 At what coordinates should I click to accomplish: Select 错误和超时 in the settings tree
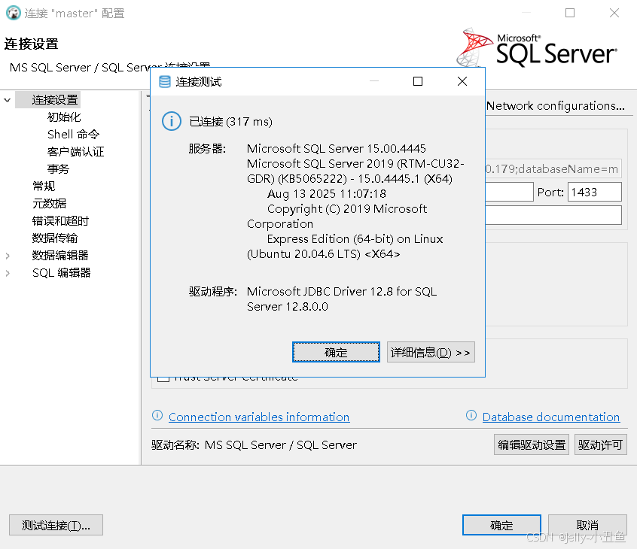[60, 221]
